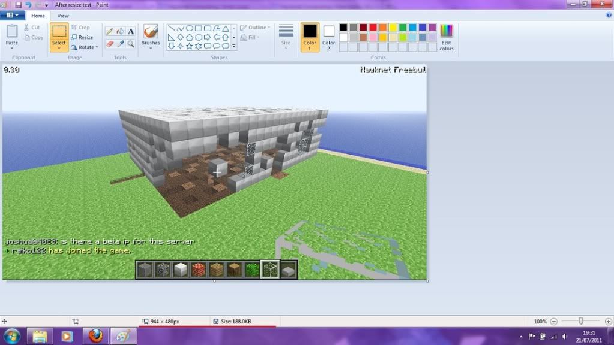614x345 pixels.
Task: Open Firefox from the taskbar
Action: (x=95, y=337)
